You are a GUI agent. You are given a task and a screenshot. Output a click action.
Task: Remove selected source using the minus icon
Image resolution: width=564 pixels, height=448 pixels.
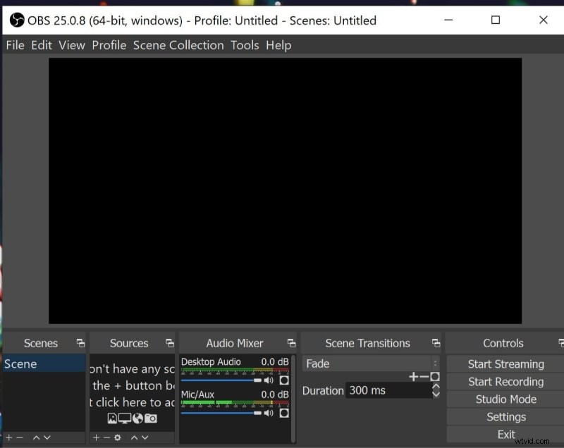pos(106,437)
